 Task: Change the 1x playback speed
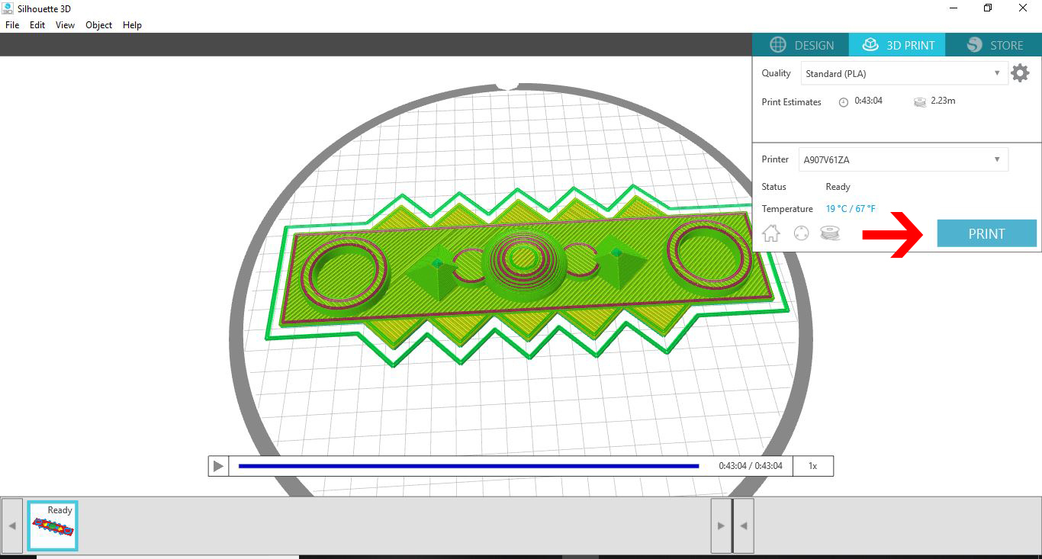[x=812, y=466]
